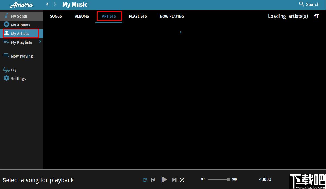The image size is (326, 189).
Task: Open My Songs in sidebar
Action: pos(22,16)
